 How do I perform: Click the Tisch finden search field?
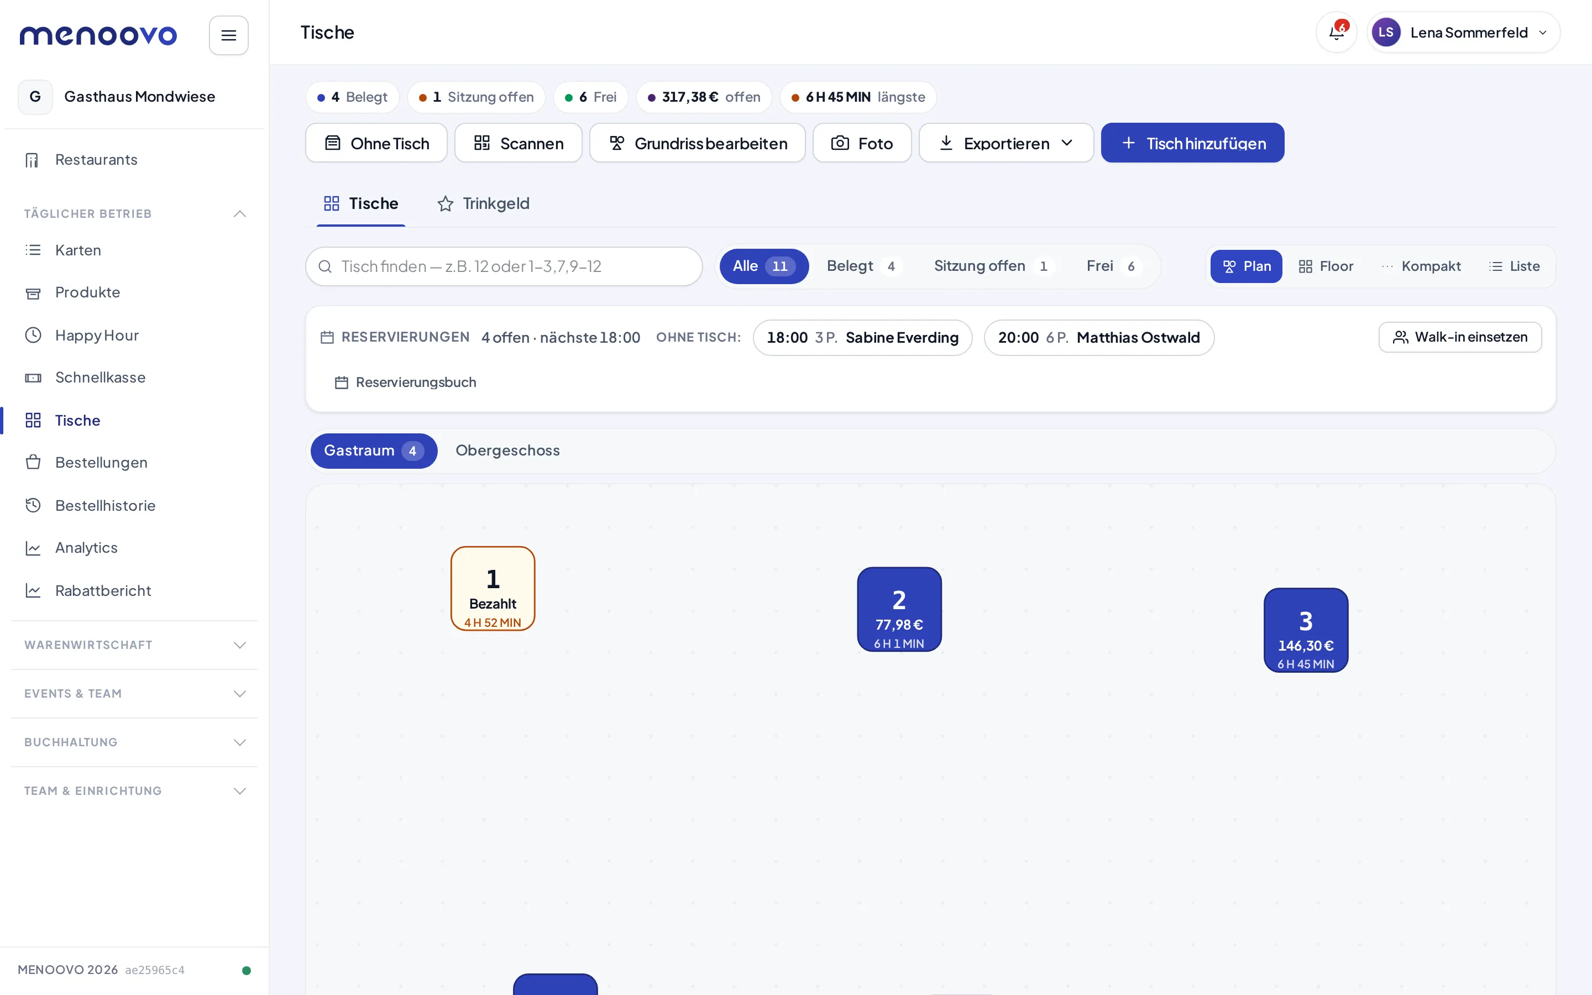(504, 266)
